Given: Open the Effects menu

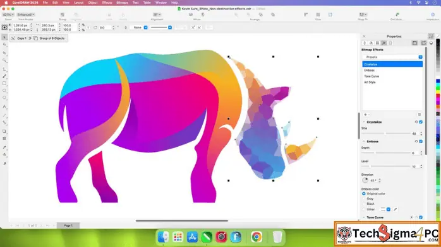Looking at the screenshot, I should [x=107, y=3].
